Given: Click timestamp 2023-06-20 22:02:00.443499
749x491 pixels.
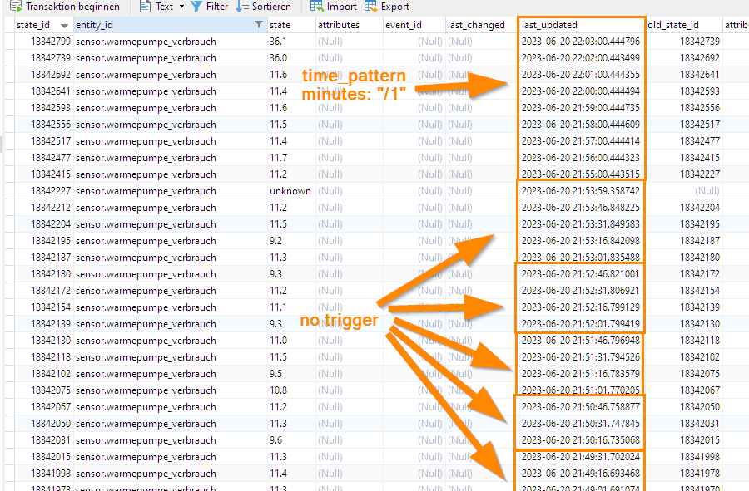Looking at the screenshot, I should point(580,58).
